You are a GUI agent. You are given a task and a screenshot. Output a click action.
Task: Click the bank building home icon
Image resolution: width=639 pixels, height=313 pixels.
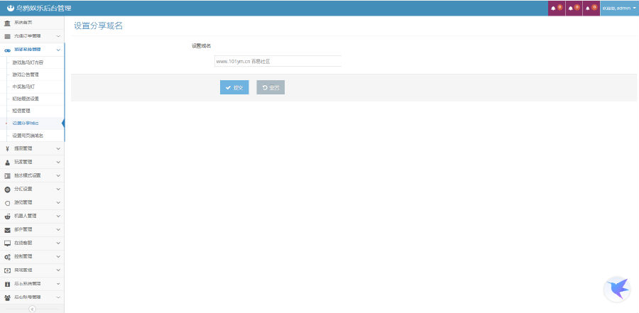tap(7, 23)
